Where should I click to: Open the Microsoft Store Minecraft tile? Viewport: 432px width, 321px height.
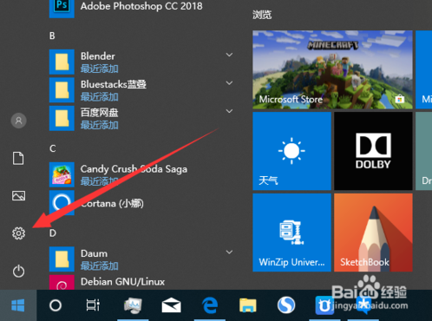pyautogui.click(x=332, y=69)
